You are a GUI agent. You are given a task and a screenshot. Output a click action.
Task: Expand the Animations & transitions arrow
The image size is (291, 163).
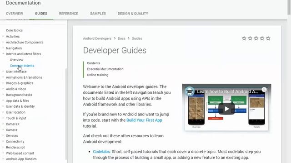3,77
